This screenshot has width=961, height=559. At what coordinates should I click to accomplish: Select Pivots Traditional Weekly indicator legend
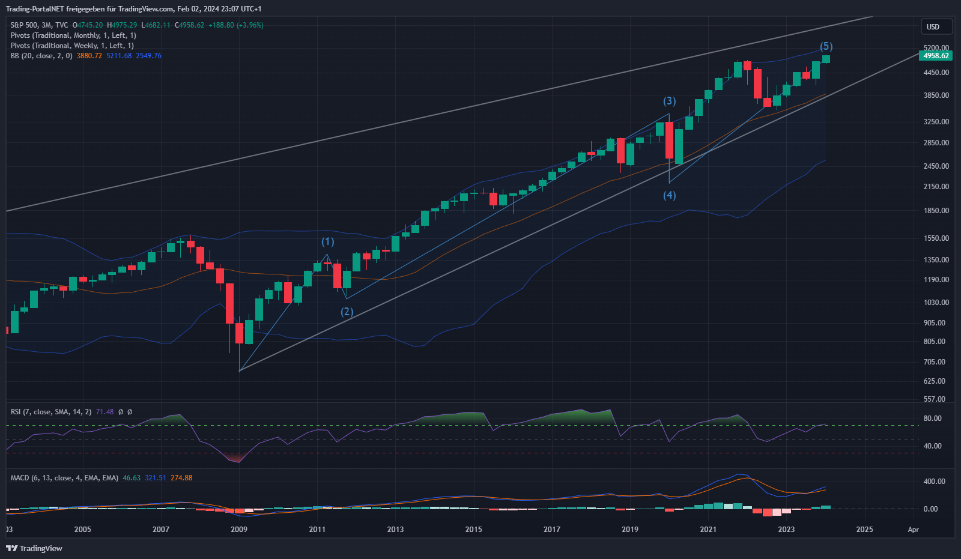(72, 46)
